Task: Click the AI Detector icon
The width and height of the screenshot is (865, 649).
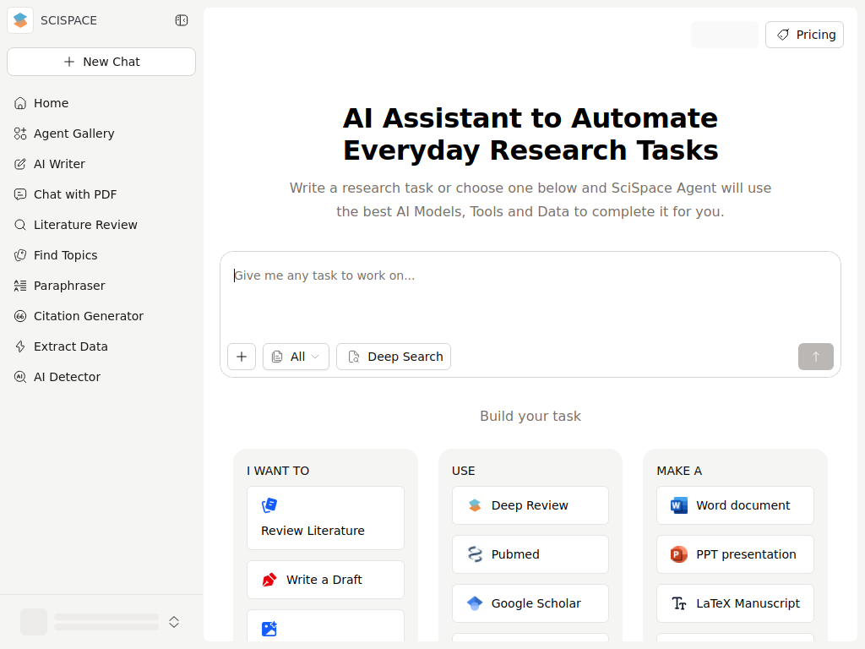Action: (x=20, y=377)
